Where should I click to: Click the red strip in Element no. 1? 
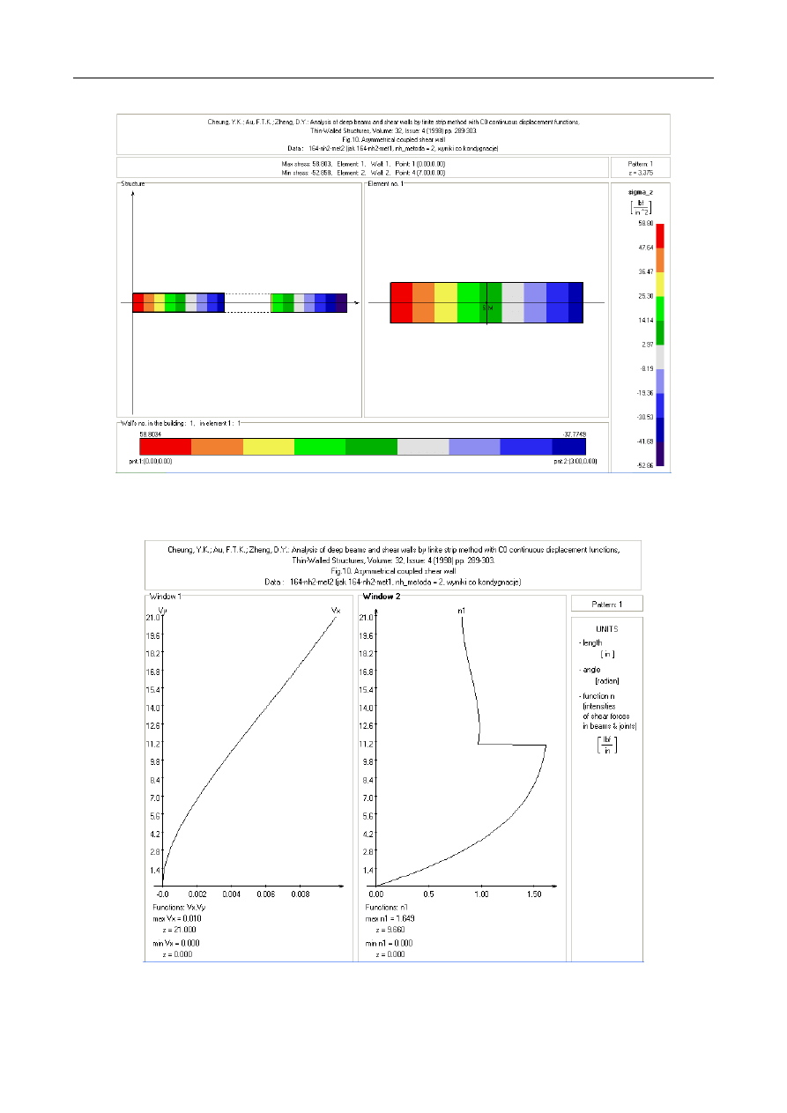[x=401, y=303]
